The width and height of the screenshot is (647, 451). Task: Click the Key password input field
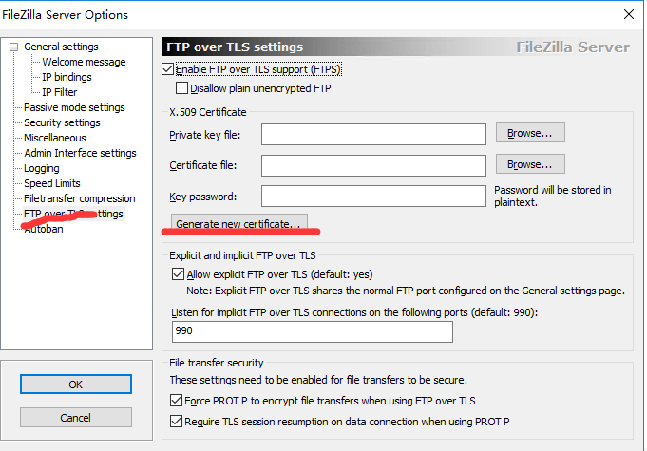(373, 197)
